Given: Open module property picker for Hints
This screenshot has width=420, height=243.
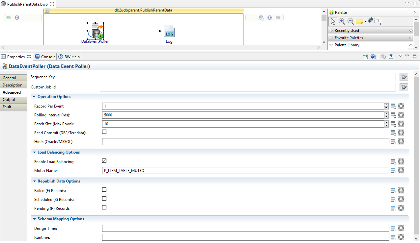Looking at the screenshot, I should pos(393,142).
